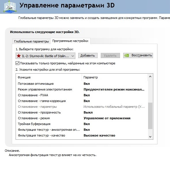The height and width of the screenshot is (169, 170).
Task: Open Режим управления электропитанием value dropdown
Action: point(114,89)
